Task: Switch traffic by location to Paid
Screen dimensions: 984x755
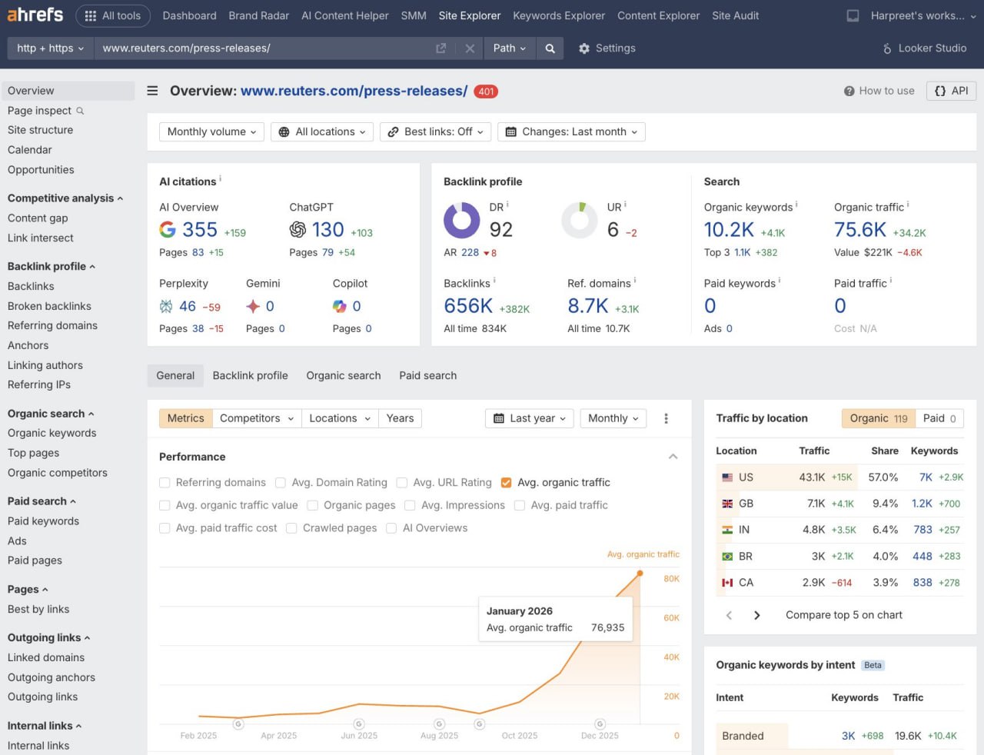Action: click(x=939, y=418)
